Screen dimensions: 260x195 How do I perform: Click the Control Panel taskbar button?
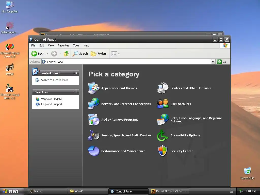[128, 191]
